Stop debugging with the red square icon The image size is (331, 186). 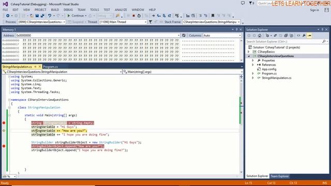tap(133, 16)
